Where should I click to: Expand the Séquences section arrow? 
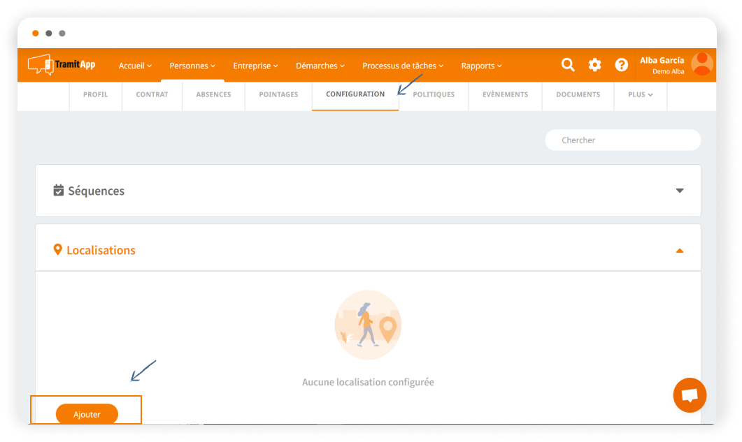679,191
